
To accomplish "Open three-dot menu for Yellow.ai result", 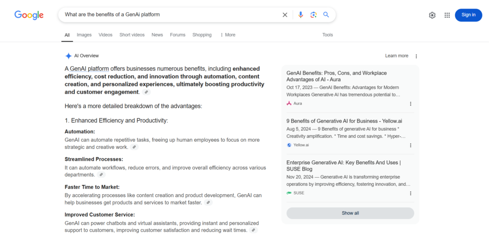I will (410, 145).
